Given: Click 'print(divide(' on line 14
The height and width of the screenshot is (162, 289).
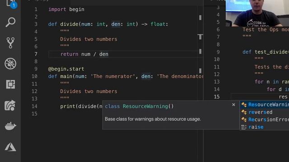Looking at the screenshot, I should pos(79,106).
